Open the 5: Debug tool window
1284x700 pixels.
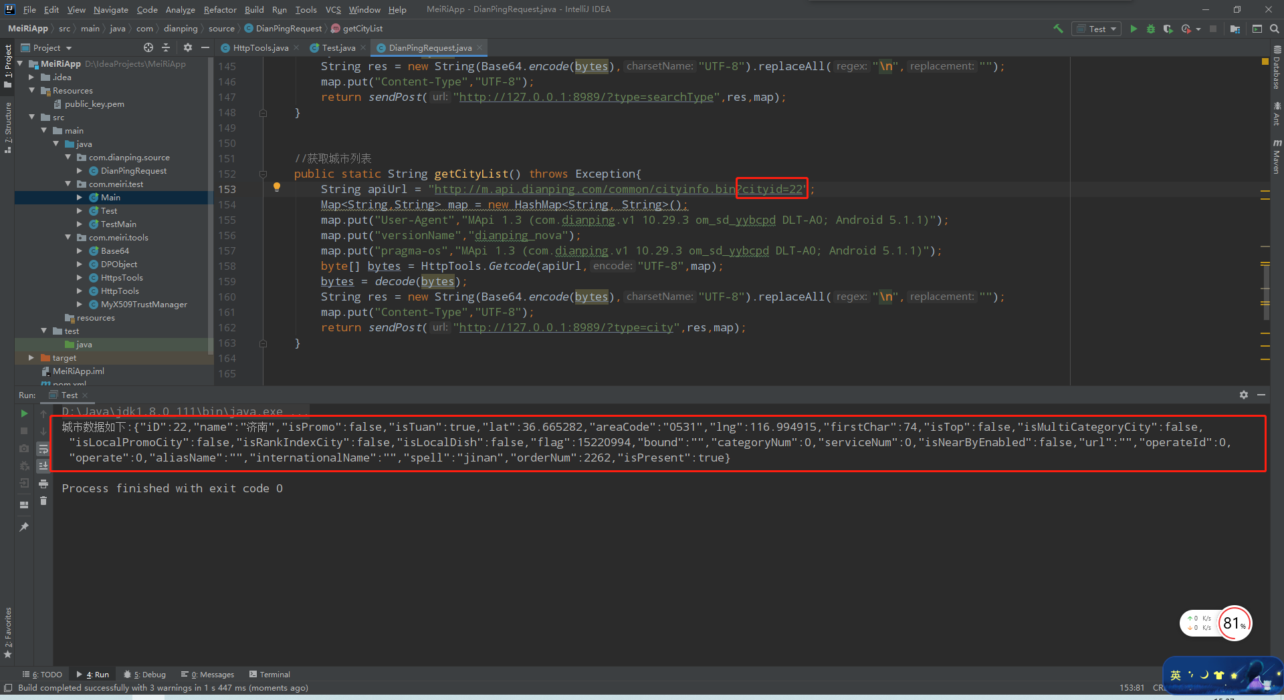pos(144,675)
